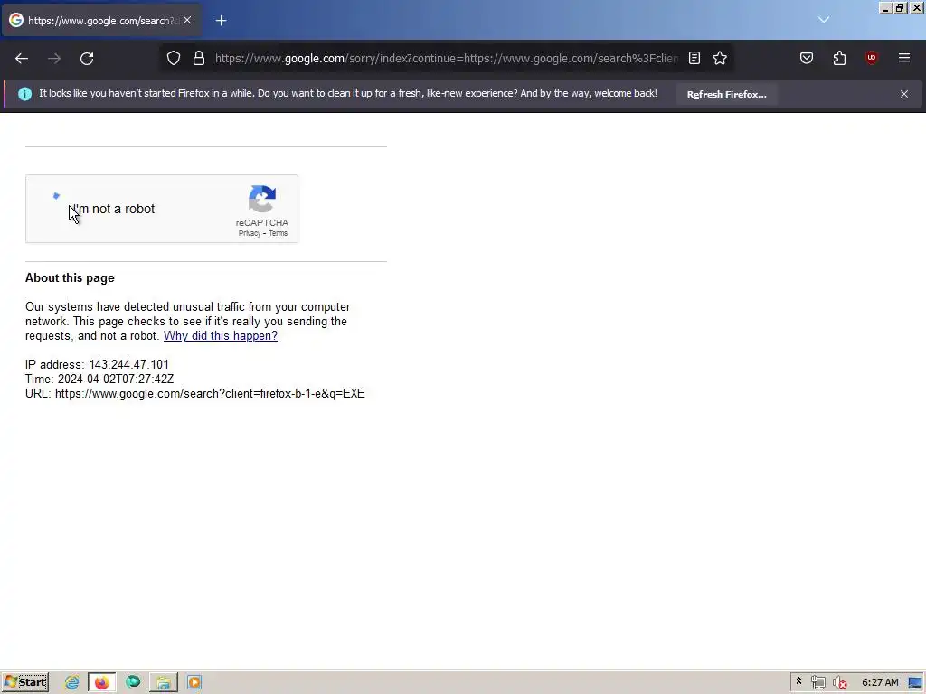
Task: Click the info icon in notification bar
Action: [24, 94]
